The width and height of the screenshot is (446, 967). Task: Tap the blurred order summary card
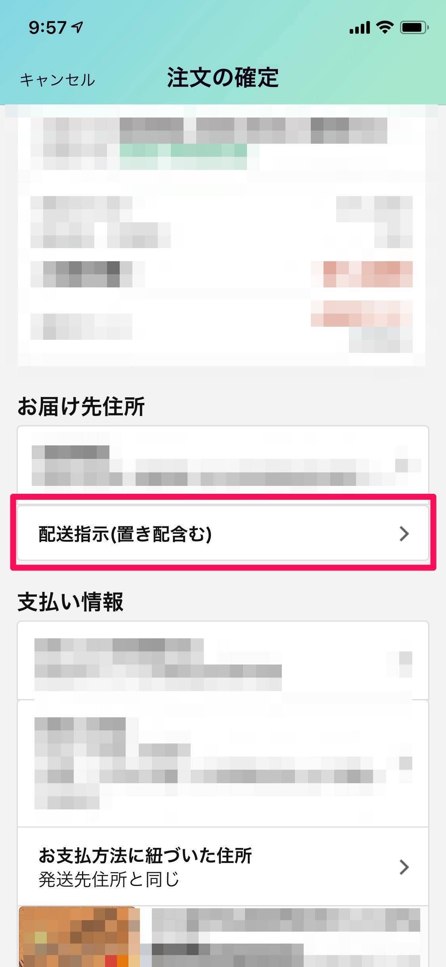[222, 235]
